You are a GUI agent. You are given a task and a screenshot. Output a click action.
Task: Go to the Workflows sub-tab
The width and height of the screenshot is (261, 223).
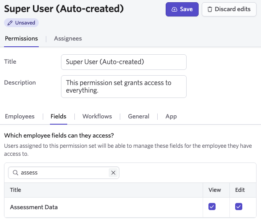click(97, 117)
